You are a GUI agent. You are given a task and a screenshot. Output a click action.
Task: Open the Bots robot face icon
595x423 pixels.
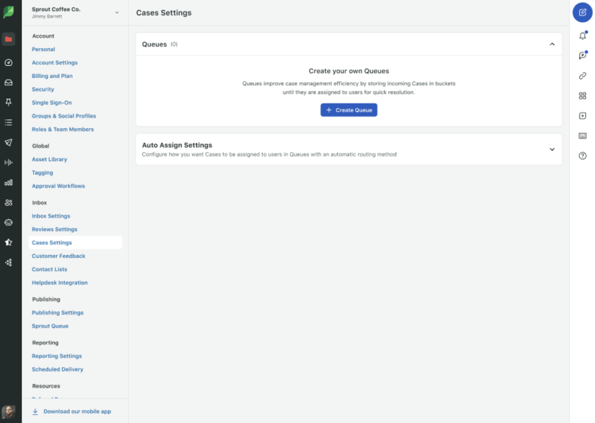pos(9,222)
